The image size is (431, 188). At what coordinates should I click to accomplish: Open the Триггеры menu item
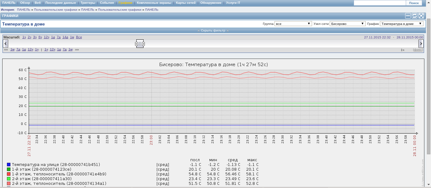click(88, 3)
